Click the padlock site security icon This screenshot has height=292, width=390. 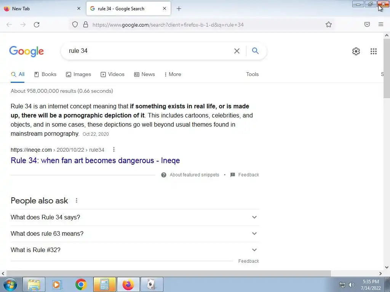[x=86, y=24]
